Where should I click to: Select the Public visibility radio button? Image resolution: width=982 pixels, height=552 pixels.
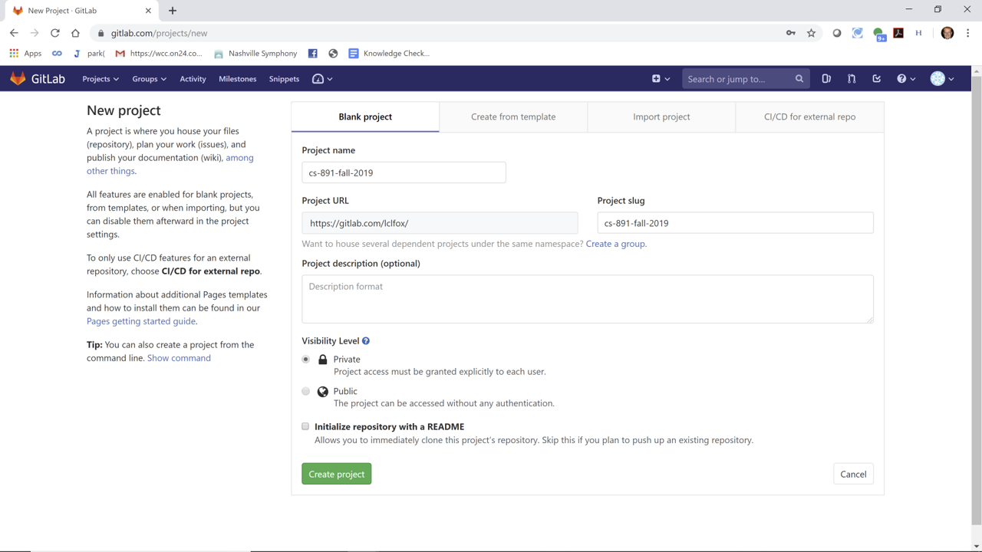coord(306,391)
